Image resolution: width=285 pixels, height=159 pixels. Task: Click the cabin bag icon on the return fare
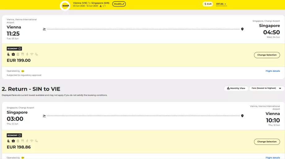click(x=13, y=141)
